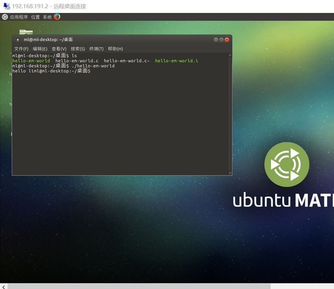
Task: Open the 帮助(H) help menu
Action: point(115,49)
